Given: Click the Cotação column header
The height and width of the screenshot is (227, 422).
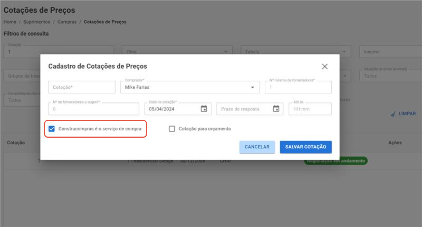Looking at the screenshot, I should click(16, 143).
